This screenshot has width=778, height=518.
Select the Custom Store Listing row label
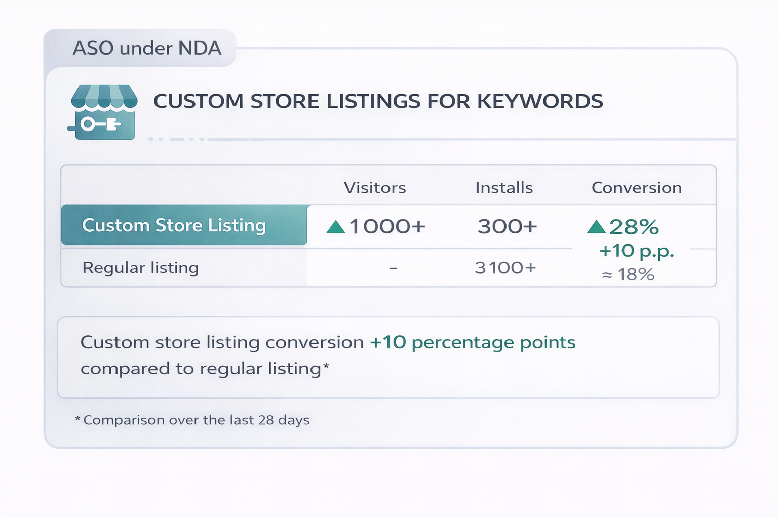pos(174,225)
